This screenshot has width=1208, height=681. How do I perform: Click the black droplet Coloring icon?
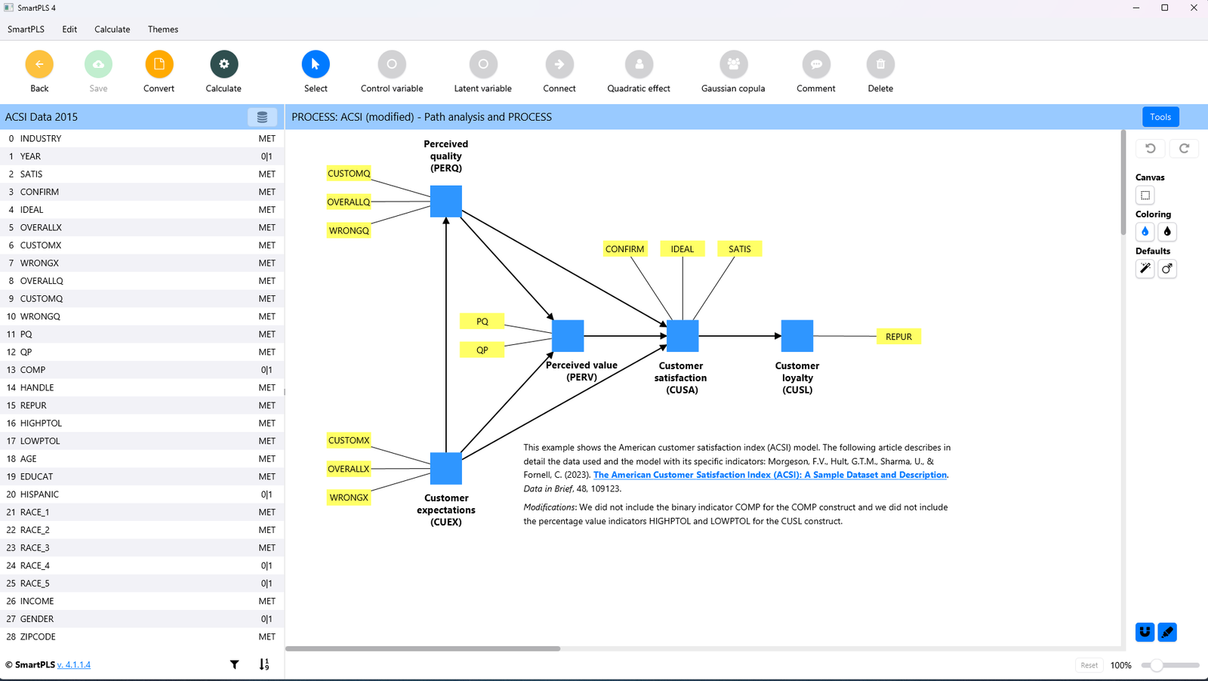pos(1167,232)
